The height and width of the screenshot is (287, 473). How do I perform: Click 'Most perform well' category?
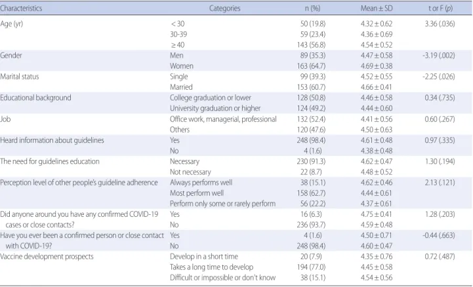point(197,193)
